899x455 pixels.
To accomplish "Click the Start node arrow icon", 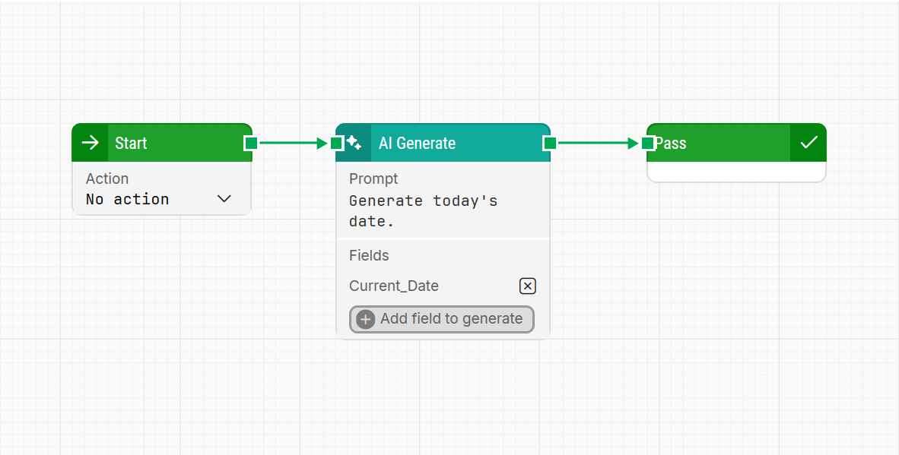I will click(x=90, y=143).
